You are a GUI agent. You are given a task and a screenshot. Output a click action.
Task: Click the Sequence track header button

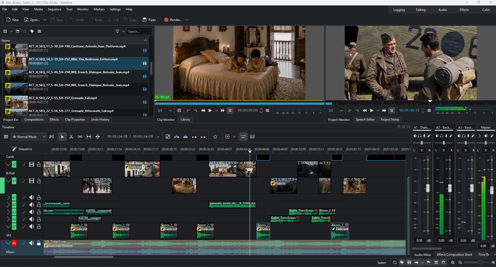point(22,149)
